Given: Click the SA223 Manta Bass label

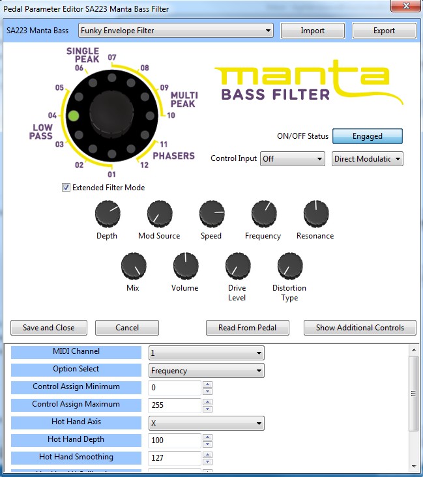Looking at the screenshot, I should click(x=37, y=31).
